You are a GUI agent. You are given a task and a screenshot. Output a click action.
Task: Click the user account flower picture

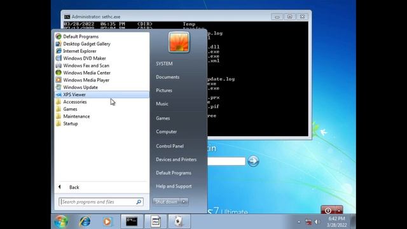click(x=179, y=43)
